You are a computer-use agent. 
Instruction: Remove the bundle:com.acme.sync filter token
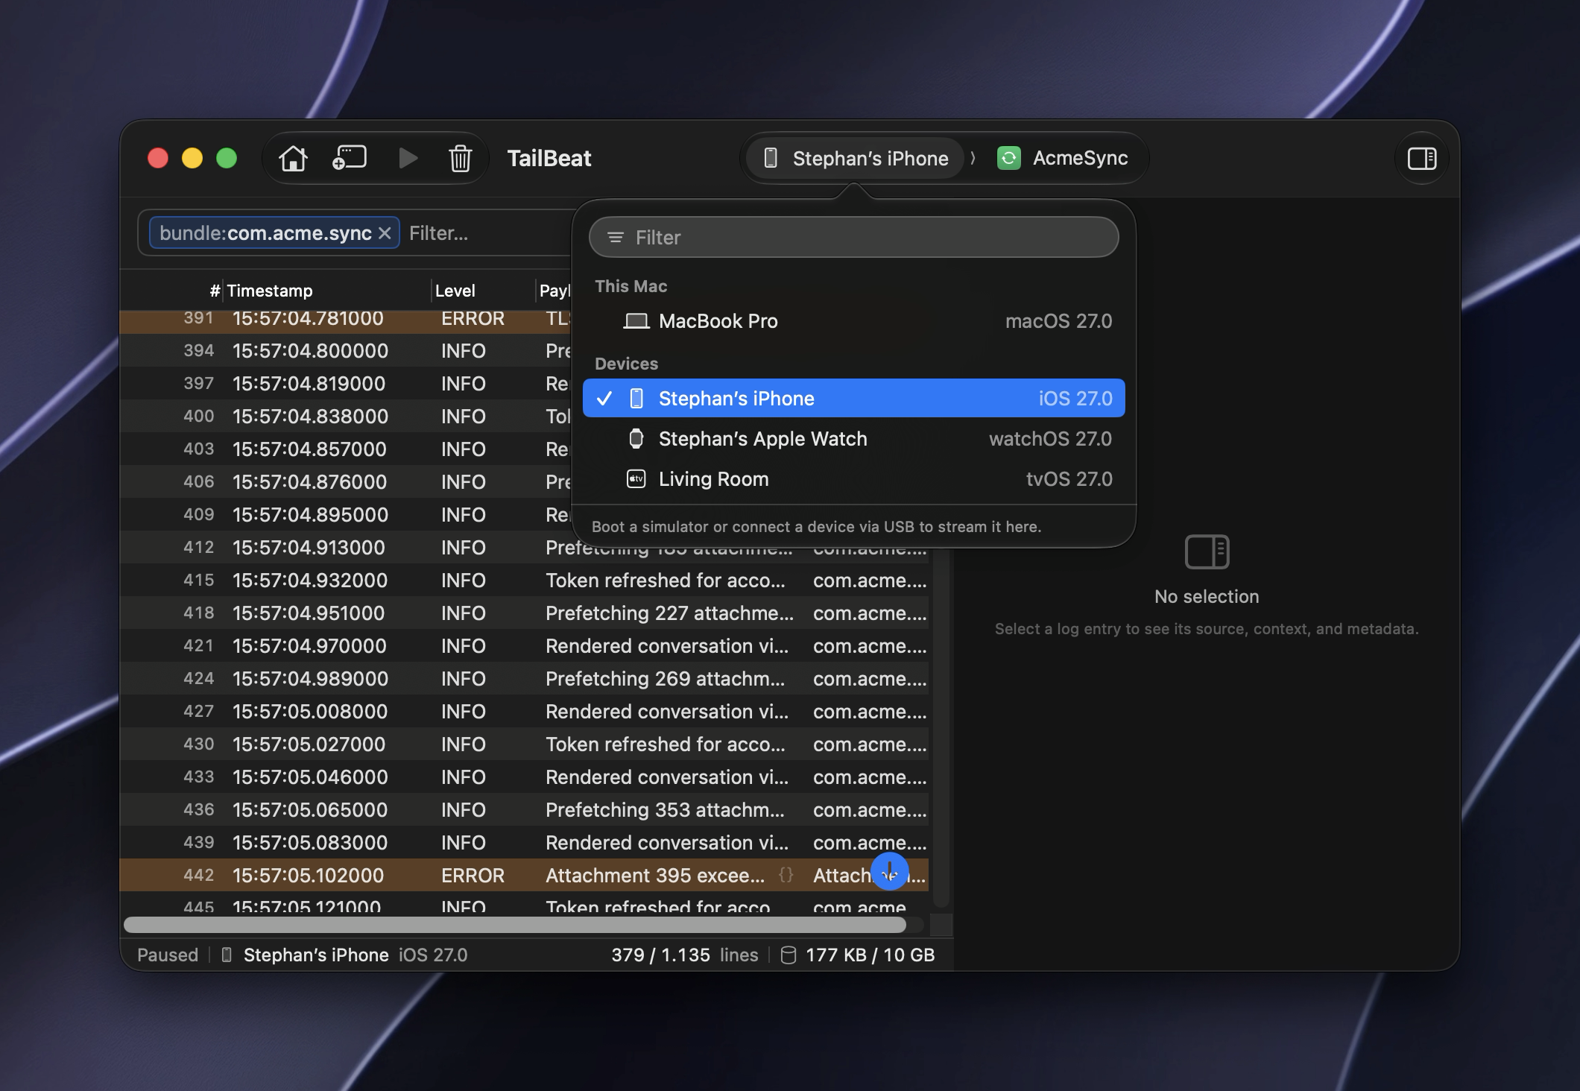[x=385, y=233]
